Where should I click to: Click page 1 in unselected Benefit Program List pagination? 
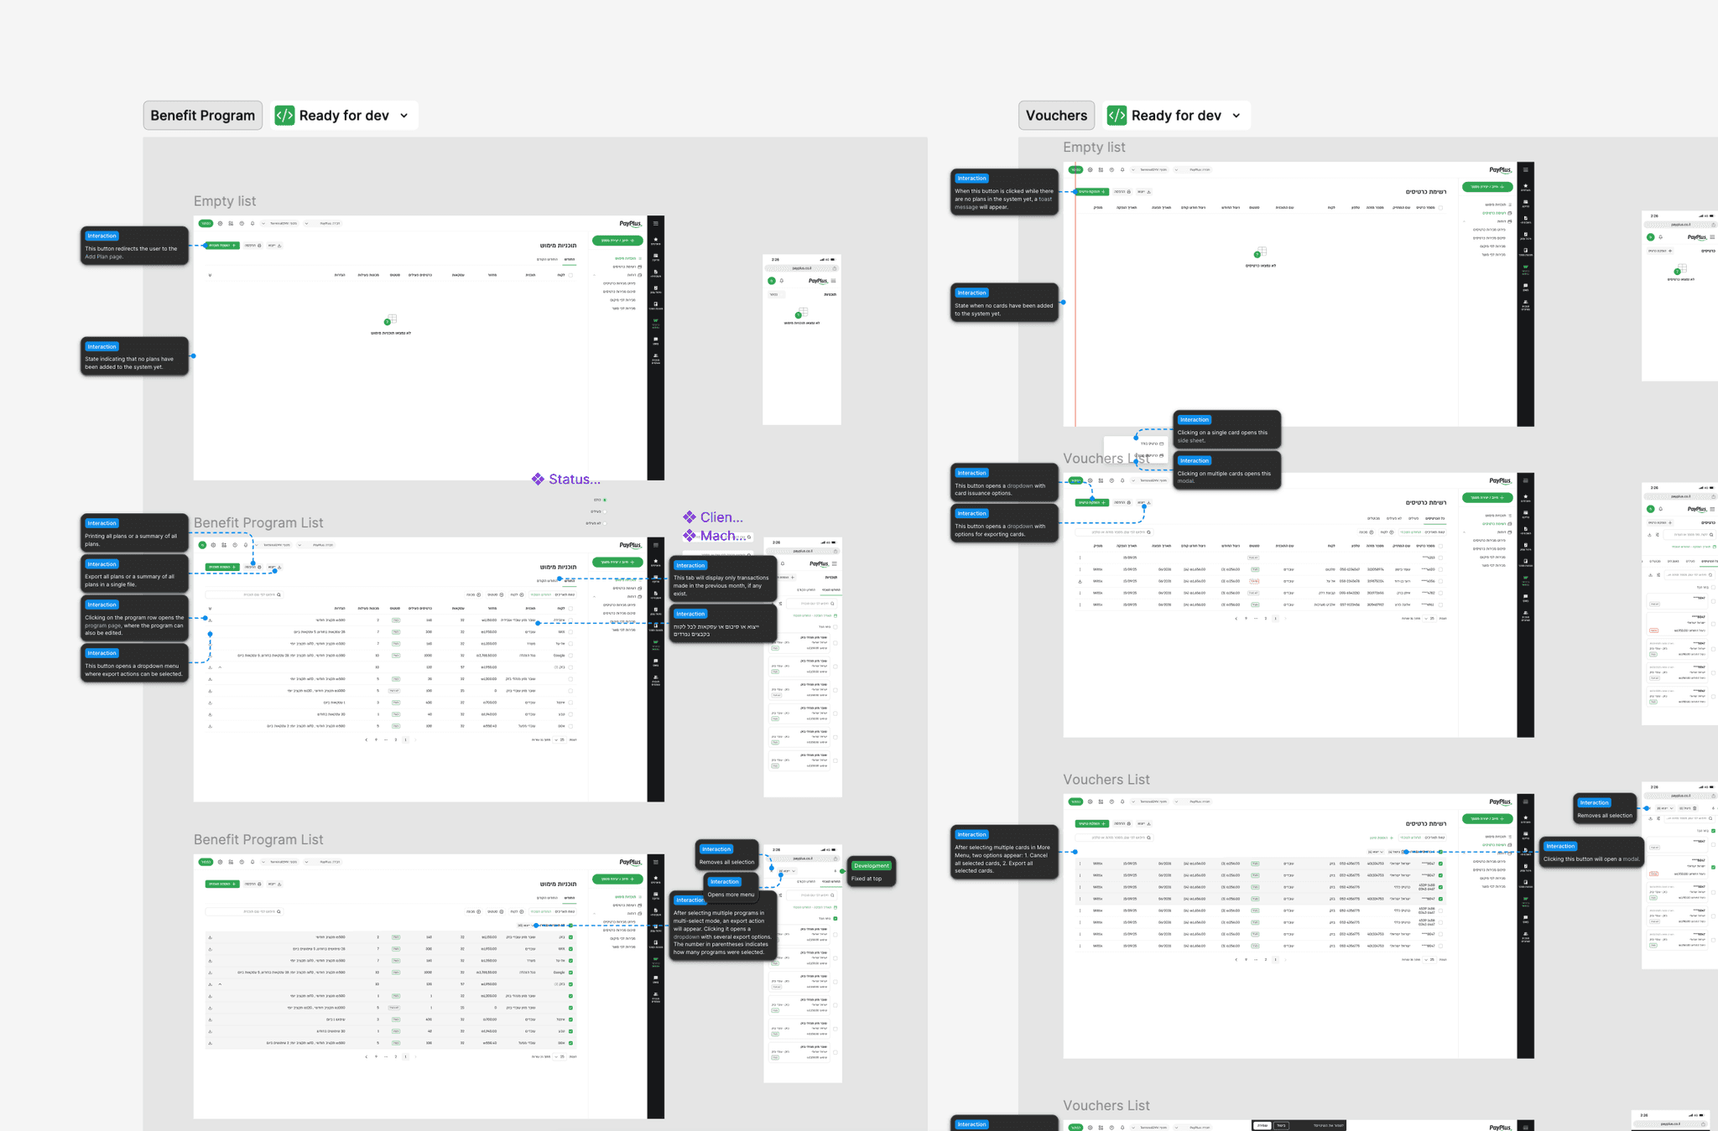tap(405, 740)
